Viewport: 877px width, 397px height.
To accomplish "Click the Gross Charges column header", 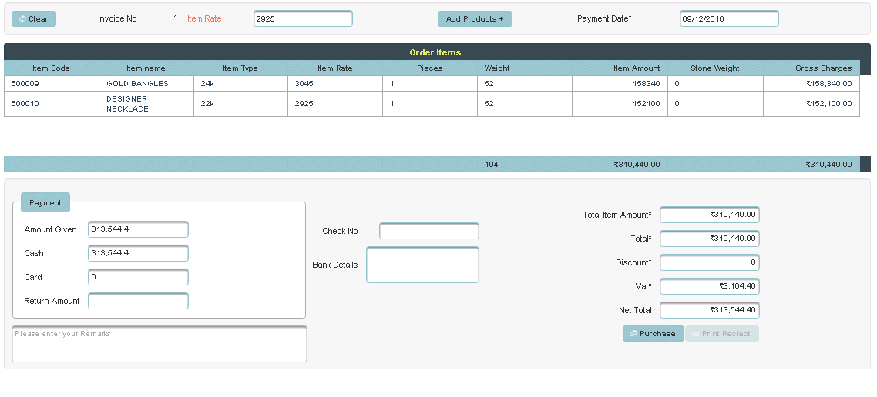I will [x=823, y=68].
